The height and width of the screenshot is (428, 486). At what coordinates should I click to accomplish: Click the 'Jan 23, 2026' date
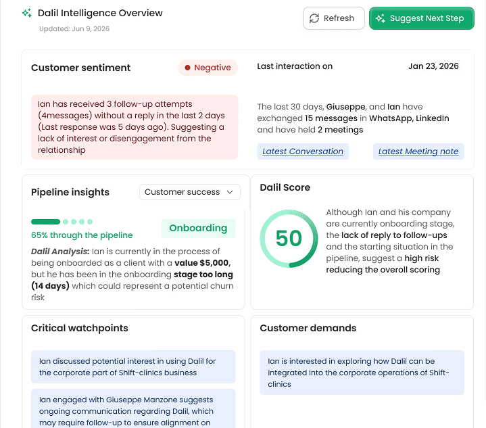click(x=433, y=66)
